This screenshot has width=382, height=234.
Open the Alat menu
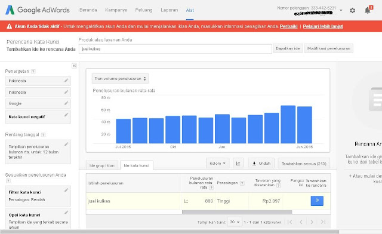pyautogui.click(x=190, y=10)
